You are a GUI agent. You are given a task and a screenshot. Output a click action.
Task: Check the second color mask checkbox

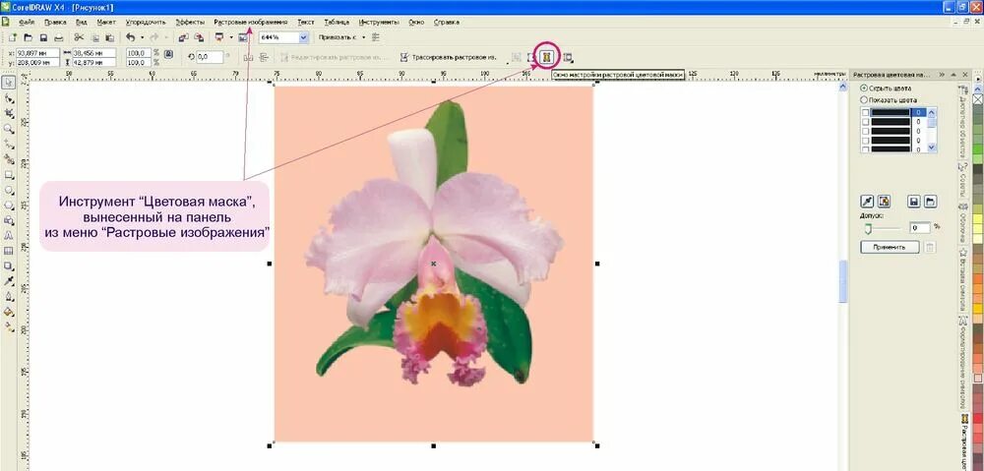pos(866,122)
